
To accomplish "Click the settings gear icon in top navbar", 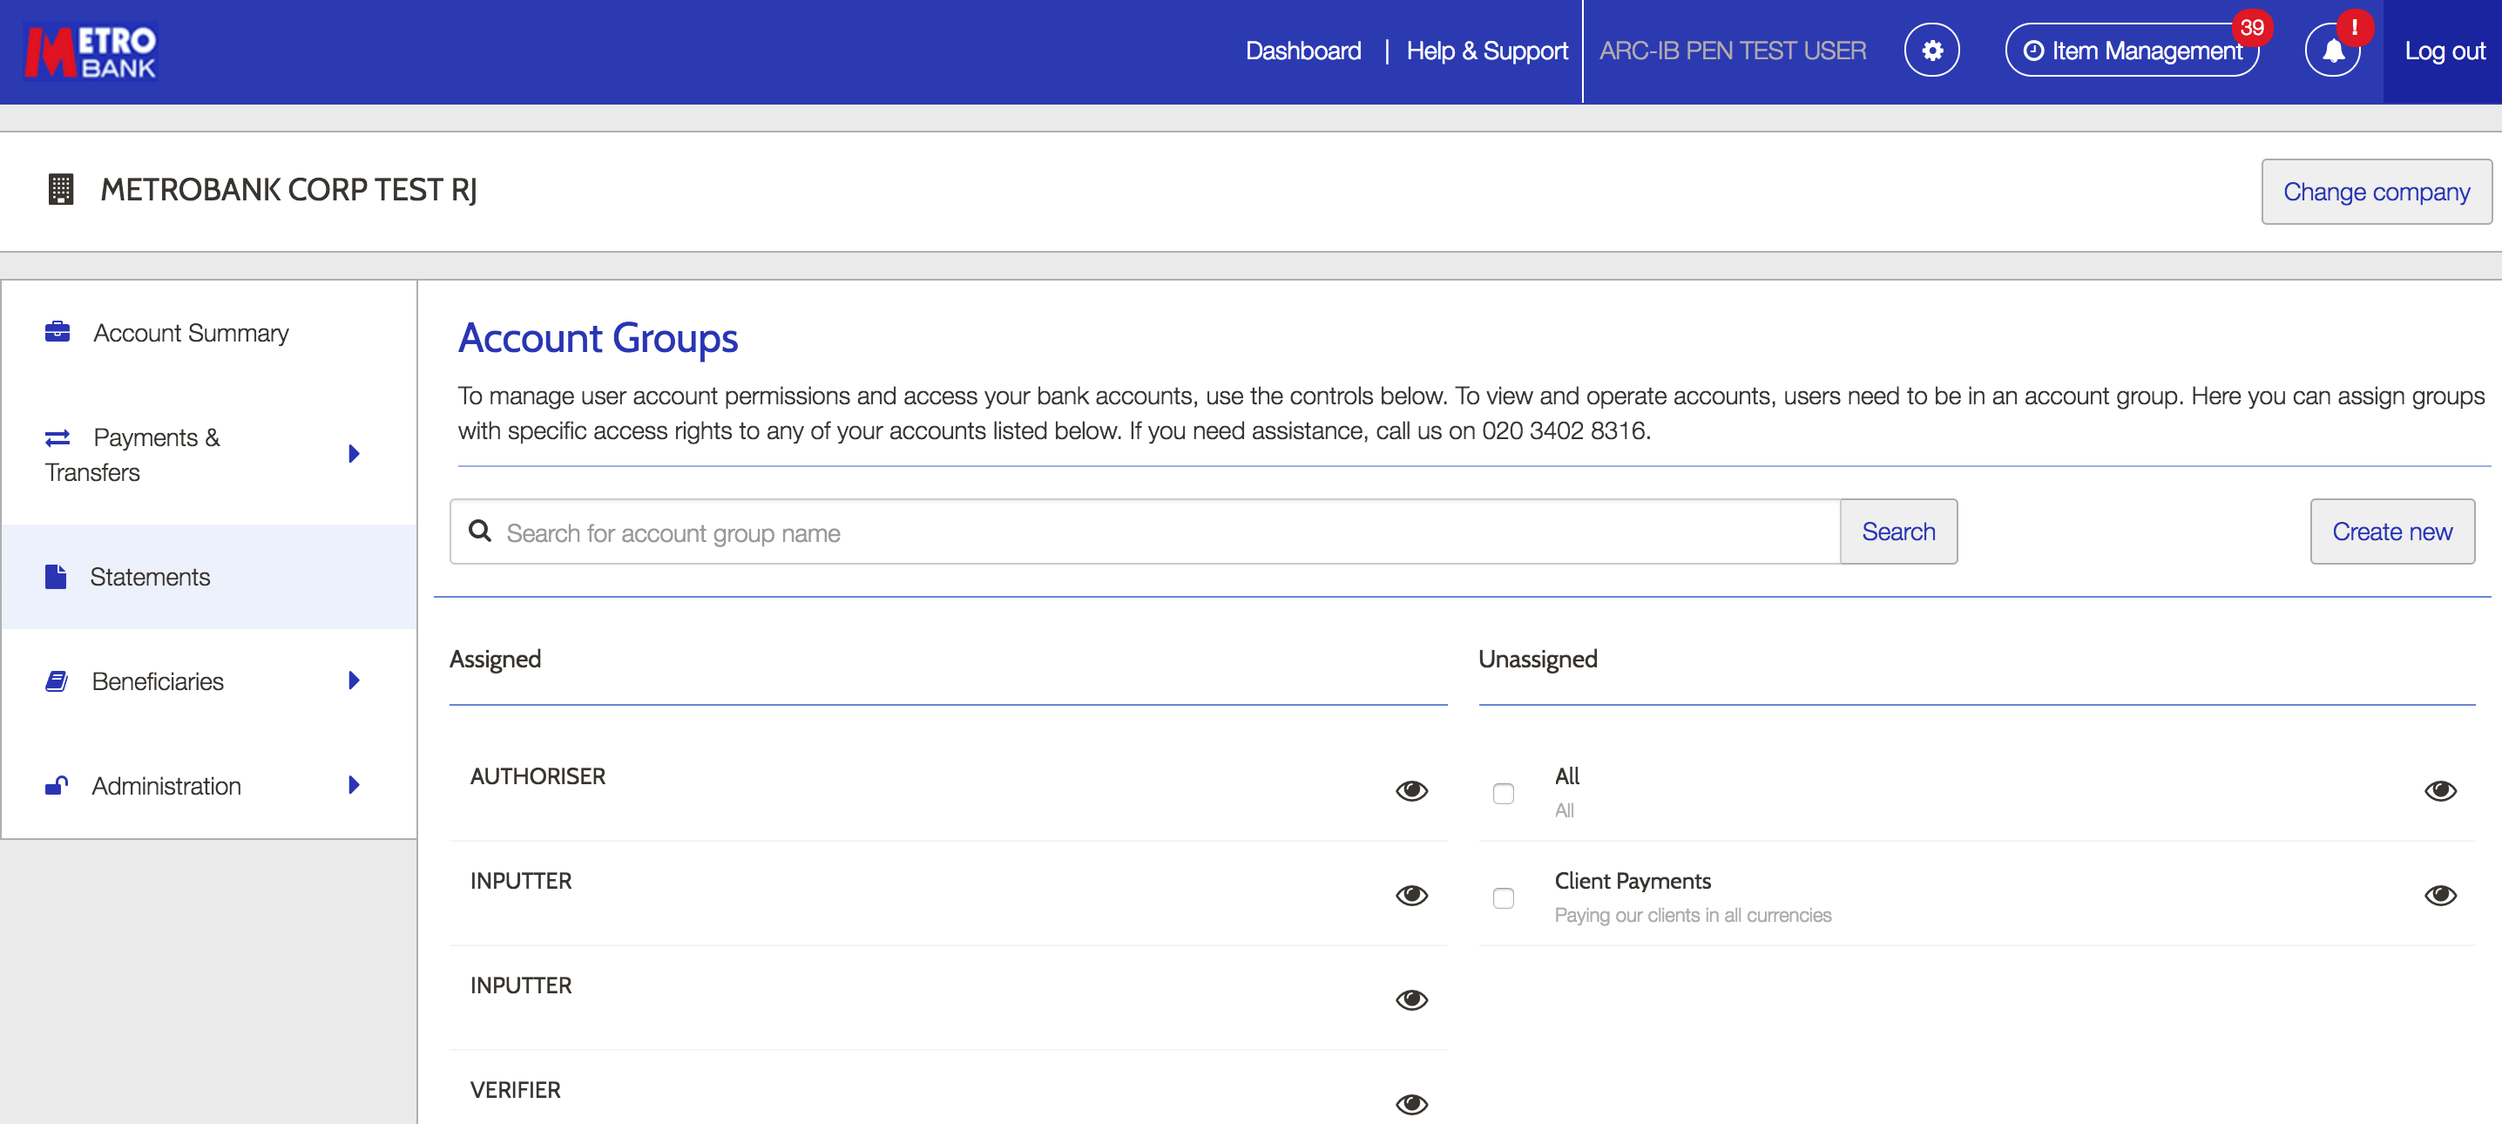I will click(x=1932, y=51).
